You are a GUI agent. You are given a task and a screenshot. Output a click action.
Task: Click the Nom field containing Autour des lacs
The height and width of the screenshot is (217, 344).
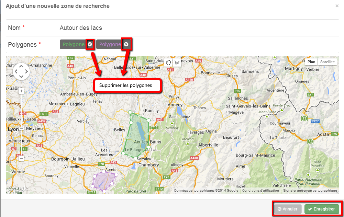198,28
